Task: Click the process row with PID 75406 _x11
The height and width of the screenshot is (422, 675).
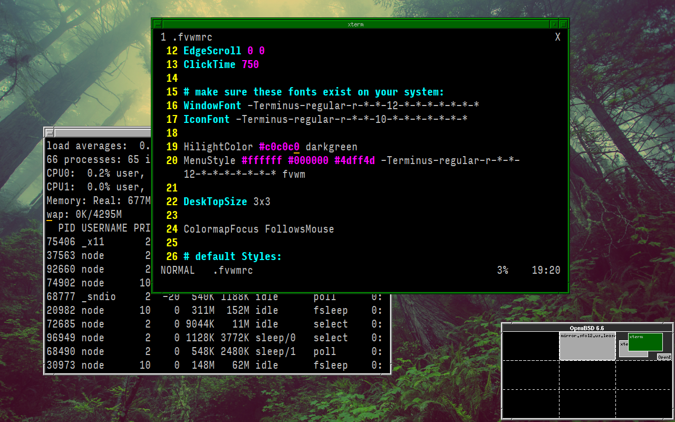Action: click(x=99, y=242)
